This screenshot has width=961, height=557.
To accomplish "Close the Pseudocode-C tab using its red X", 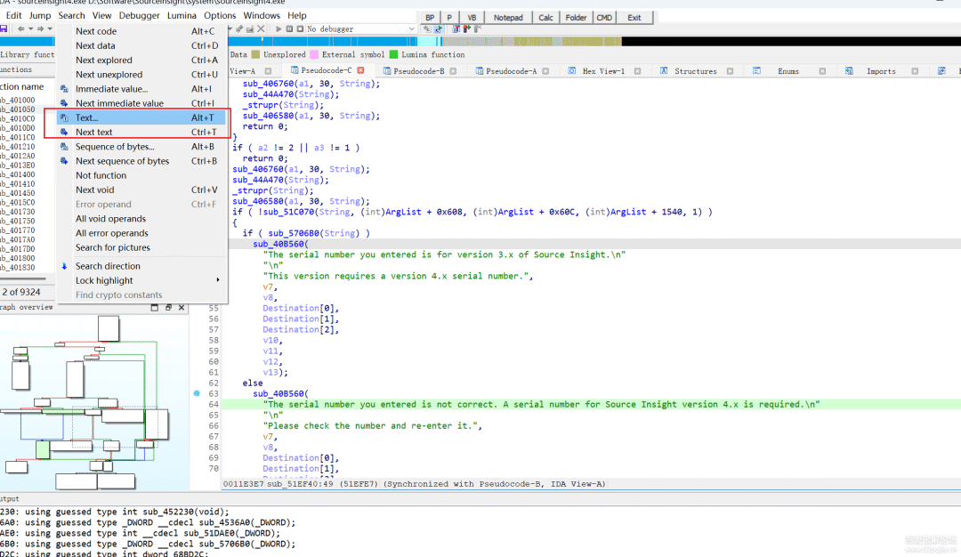I will 361,70.
